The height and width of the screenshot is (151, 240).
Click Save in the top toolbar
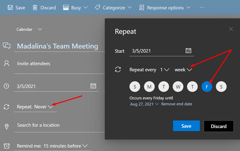(x=17, y=8)
